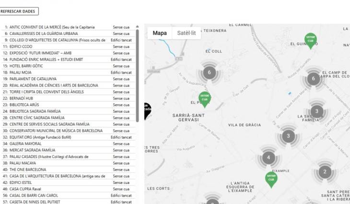Open the cluster of 6 near El Camp de l'Arpa
The image size is (350, 204).
tap(314, 78)
